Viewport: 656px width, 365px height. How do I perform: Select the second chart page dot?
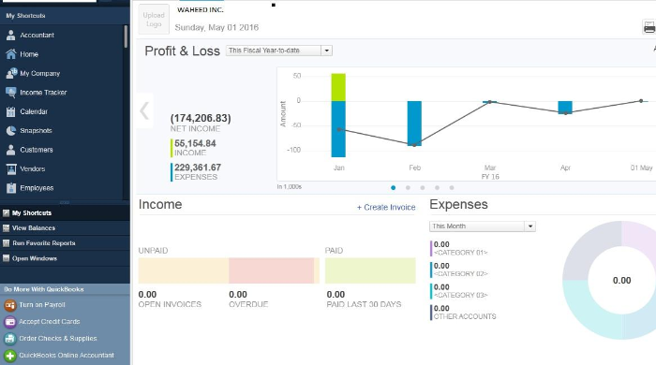408,188
